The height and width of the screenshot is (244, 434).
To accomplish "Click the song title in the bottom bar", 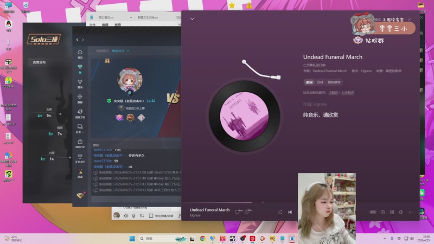I will [209, 210].
